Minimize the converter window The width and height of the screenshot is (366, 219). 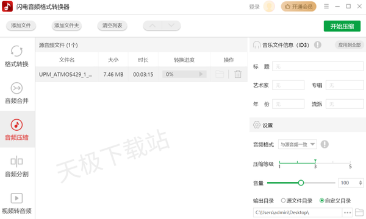tap(337, 7)
